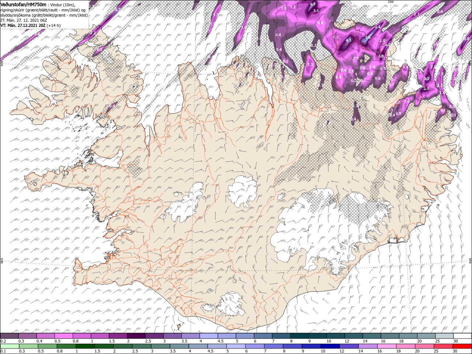The height and width of the screenshot is (354, 472).
Task: Select the 6 swatch in snow scale
Action: point(263,336)
